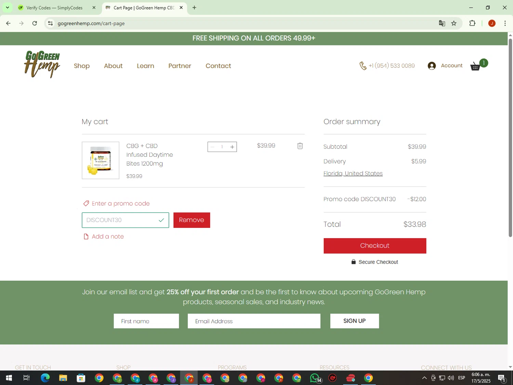Open the Learn menu item
This screenshot has height=385, width=513.
coord(145,66)
